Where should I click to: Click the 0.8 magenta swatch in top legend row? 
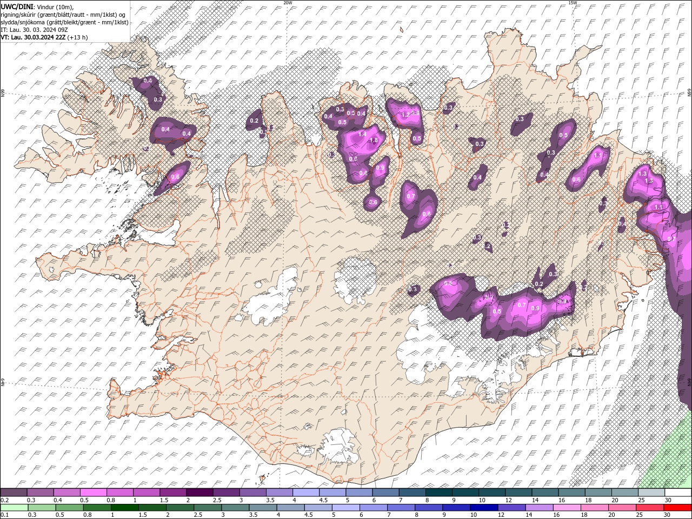point(119,493)
